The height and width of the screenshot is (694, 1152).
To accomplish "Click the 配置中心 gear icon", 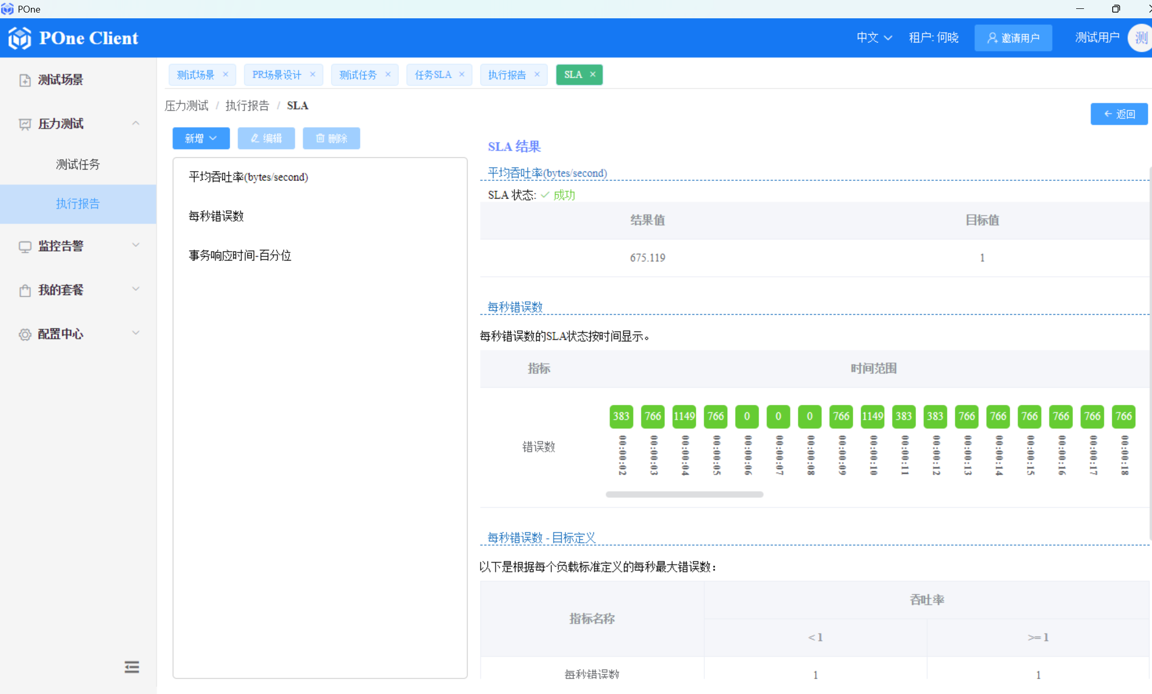I will pos(25,334).
